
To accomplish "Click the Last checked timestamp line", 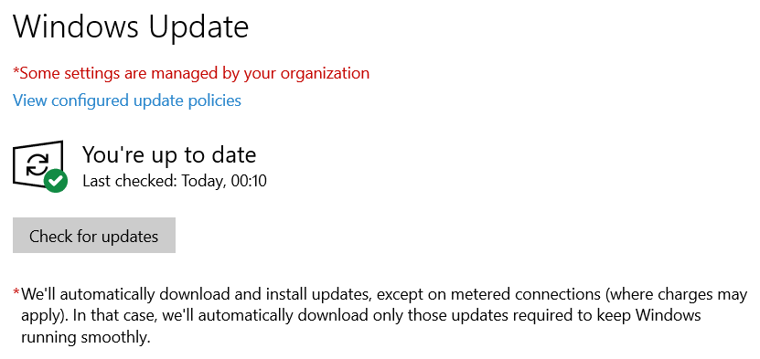I will [175, 181].
